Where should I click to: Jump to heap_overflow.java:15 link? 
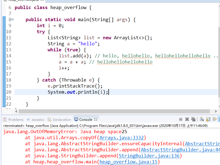(x=128, y=162)
